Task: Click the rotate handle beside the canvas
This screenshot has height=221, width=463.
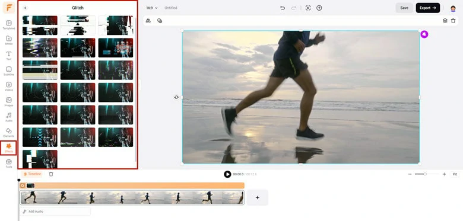Action: point(176,97)
